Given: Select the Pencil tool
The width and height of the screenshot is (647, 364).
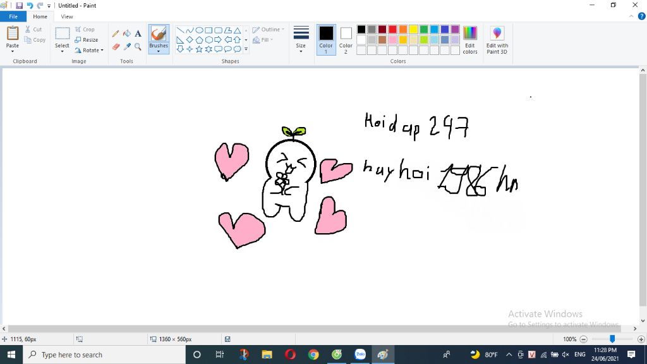Looking at the screenshot, I should coord(116,34).
